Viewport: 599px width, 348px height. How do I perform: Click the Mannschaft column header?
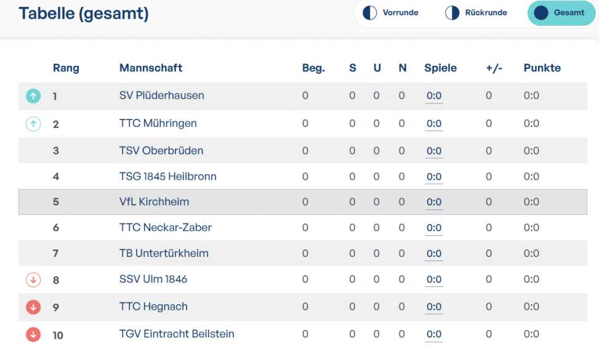point(150,68)
